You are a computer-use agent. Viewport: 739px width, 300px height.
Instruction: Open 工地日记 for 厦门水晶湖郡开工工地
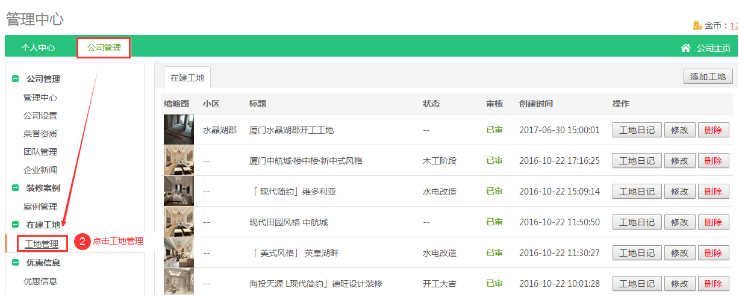click(637, 130)
